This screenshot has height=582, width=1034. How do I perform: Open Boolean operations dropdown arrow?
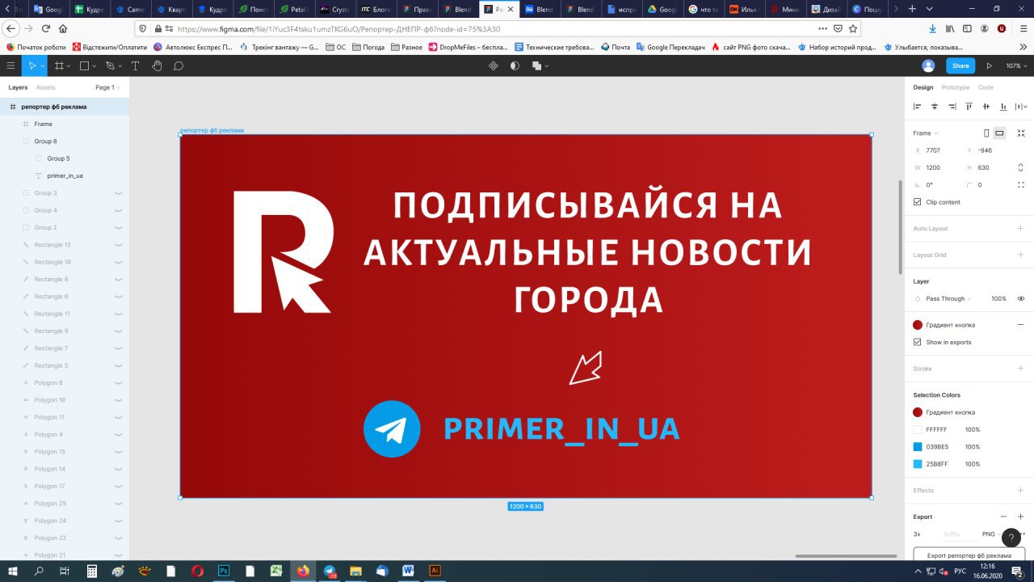pyautogui.click(x=547, y=66)
